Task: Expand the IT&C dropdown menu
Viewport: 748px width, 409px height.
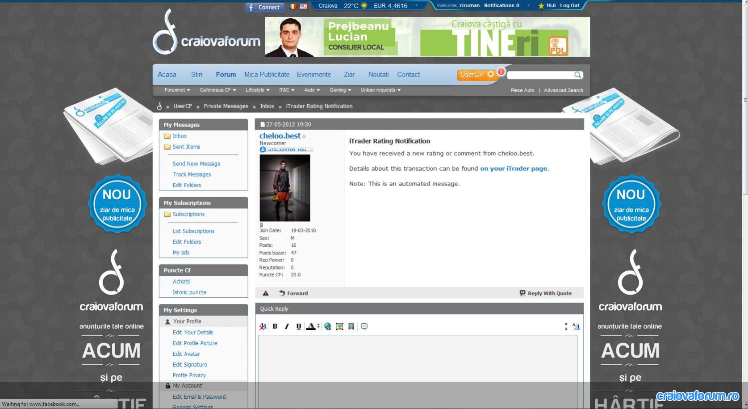Action: pyautogui.click(x=287, y=90)
